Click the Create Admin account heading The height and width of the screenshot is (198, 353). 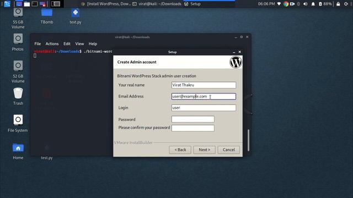click(137, 62)
